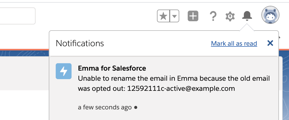Click the gray page header left of panel

click(x=24, y=73)
